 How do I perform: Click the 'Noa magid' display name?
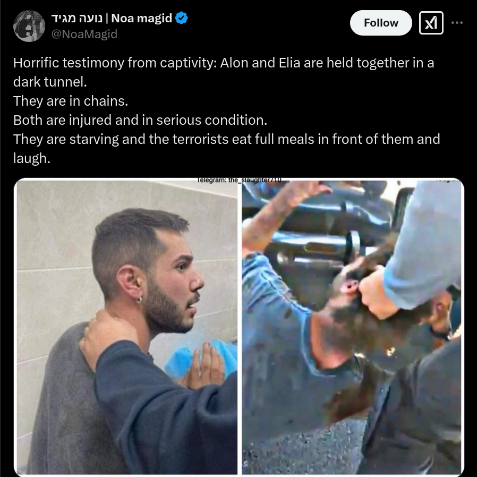142,18
